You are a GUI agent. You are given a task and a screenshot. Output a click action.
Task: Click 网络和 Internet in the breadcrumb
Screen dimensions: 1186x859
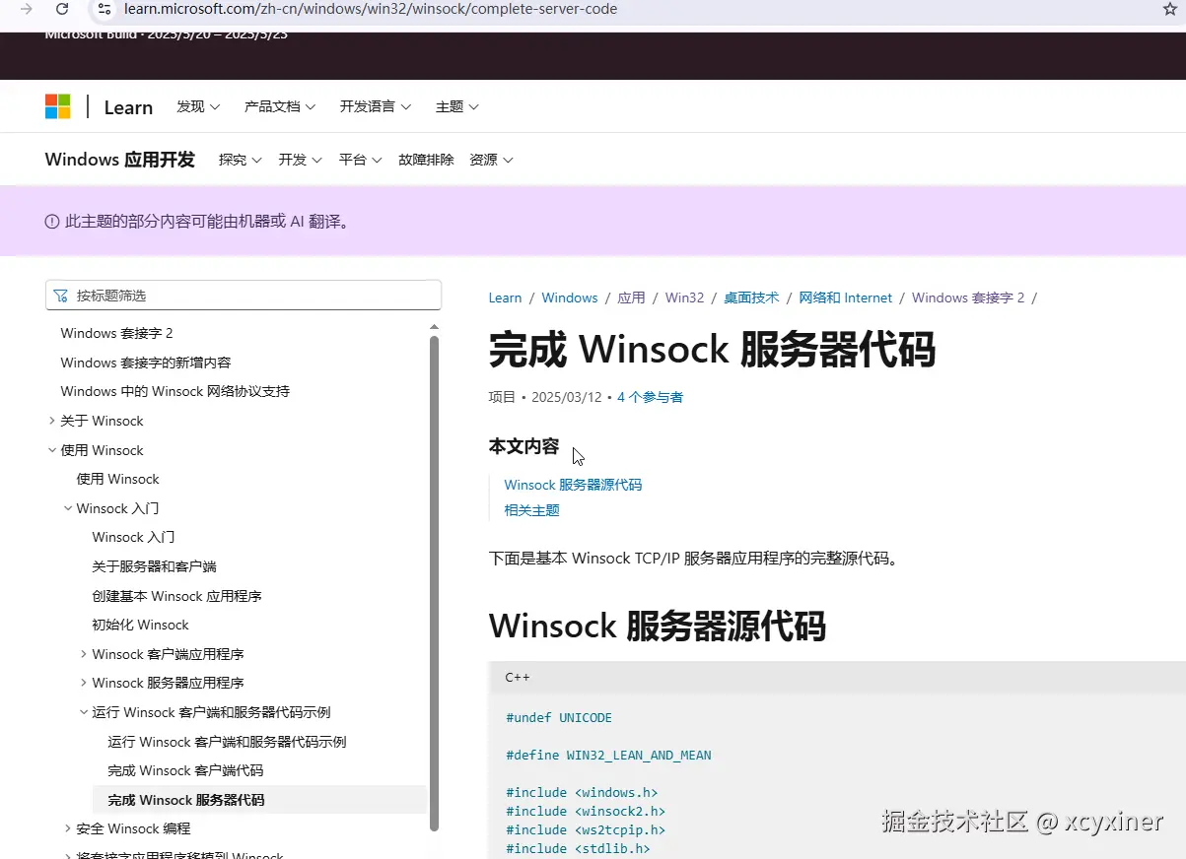(845, 297)
